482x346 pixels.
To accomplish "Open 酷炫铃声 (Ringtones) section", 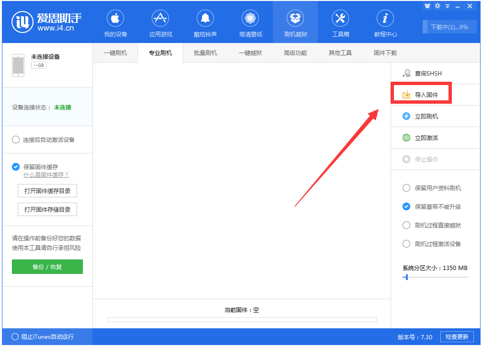I will click(205, 22).
